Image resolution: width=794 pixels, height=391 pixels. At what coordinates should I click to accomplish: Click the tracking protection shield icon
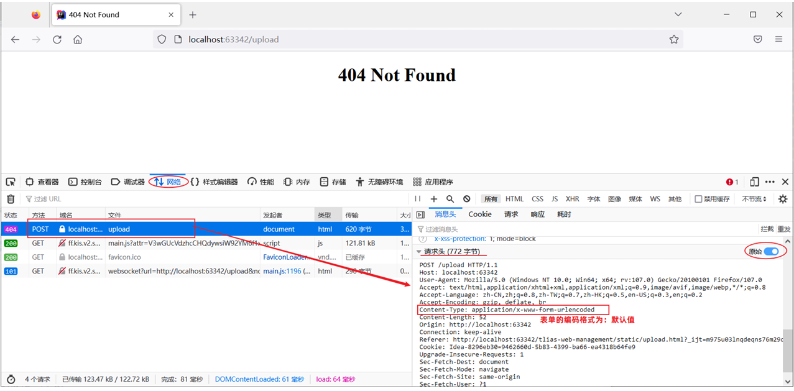click(162, 39)
